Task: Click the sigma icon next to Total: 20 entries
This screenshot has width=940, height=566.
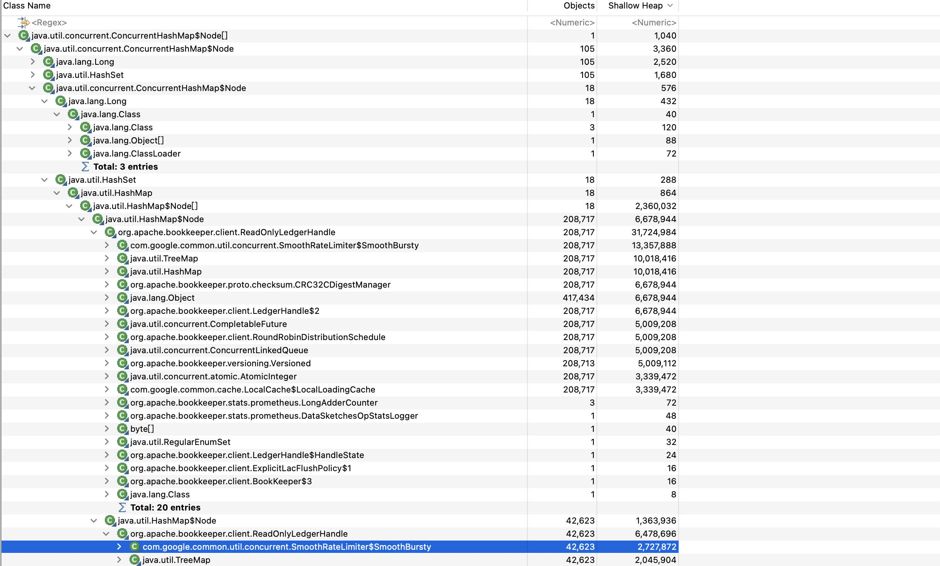Action: 122,507
